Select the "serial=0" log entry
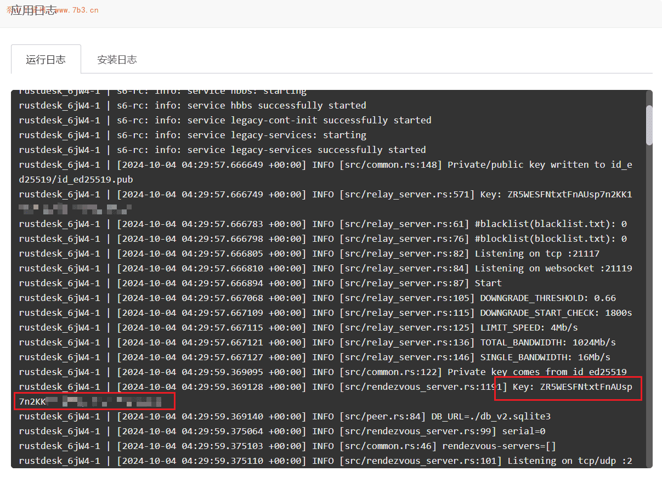Viewport: 662px width, 477px height. coord(282,431)
